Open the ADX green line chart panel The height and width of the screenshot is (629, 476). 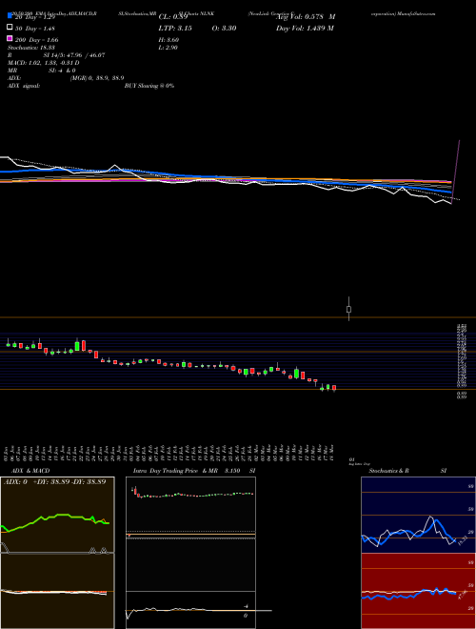click(57, 515)
